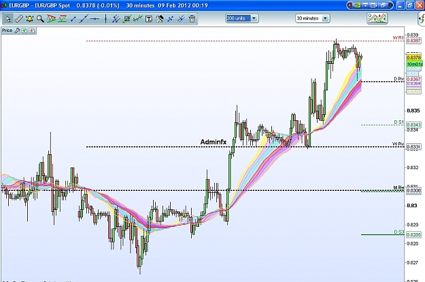Click the 200 units input field
Viewport: 425px width, 282px height.
click(x=238, y=18)
